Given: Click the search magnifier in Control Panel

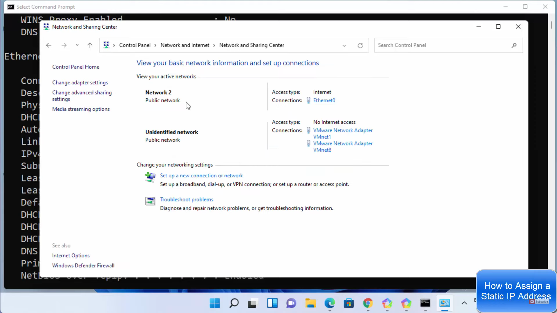Looking at the screenshot, I should 514,45.
